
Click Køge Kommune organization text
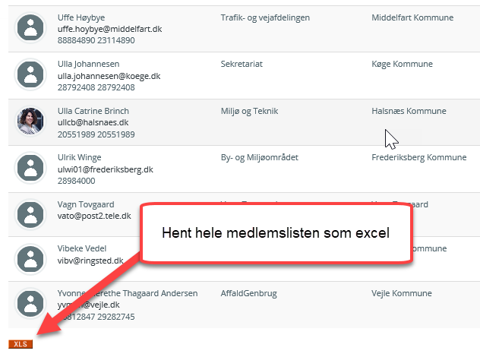402,65
